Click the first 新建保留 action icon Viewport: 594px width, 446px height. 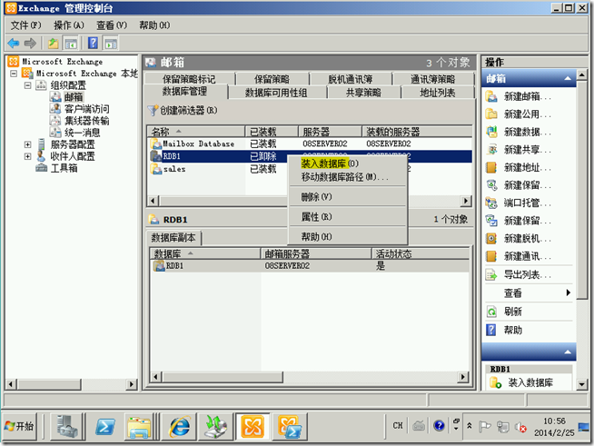[491, 185]
